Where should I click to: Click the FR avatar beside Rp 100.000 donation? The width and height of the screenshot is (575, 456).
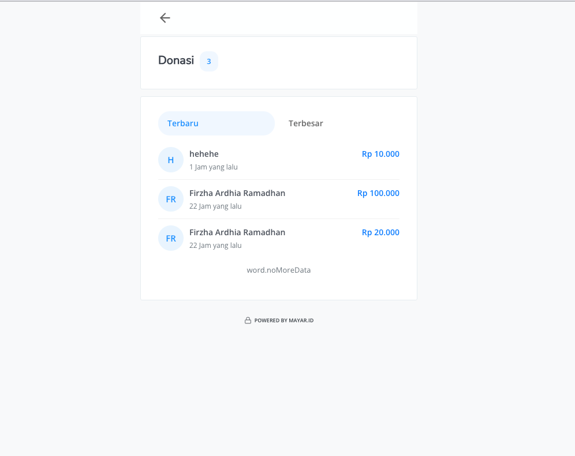click(x=171, y=199)
